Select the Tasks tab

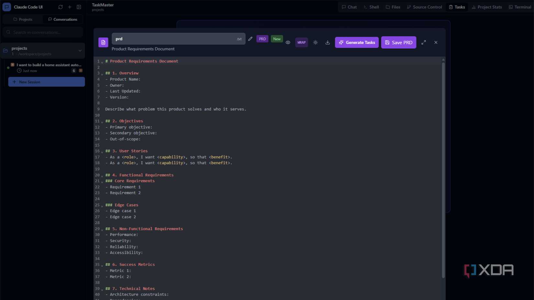point(457,7)
